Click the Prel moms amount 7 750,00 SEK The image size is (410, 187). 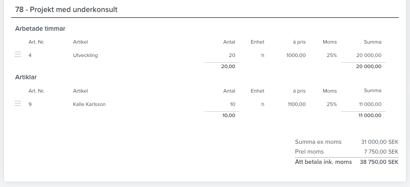pyautogui.click(x=381, y=152)
